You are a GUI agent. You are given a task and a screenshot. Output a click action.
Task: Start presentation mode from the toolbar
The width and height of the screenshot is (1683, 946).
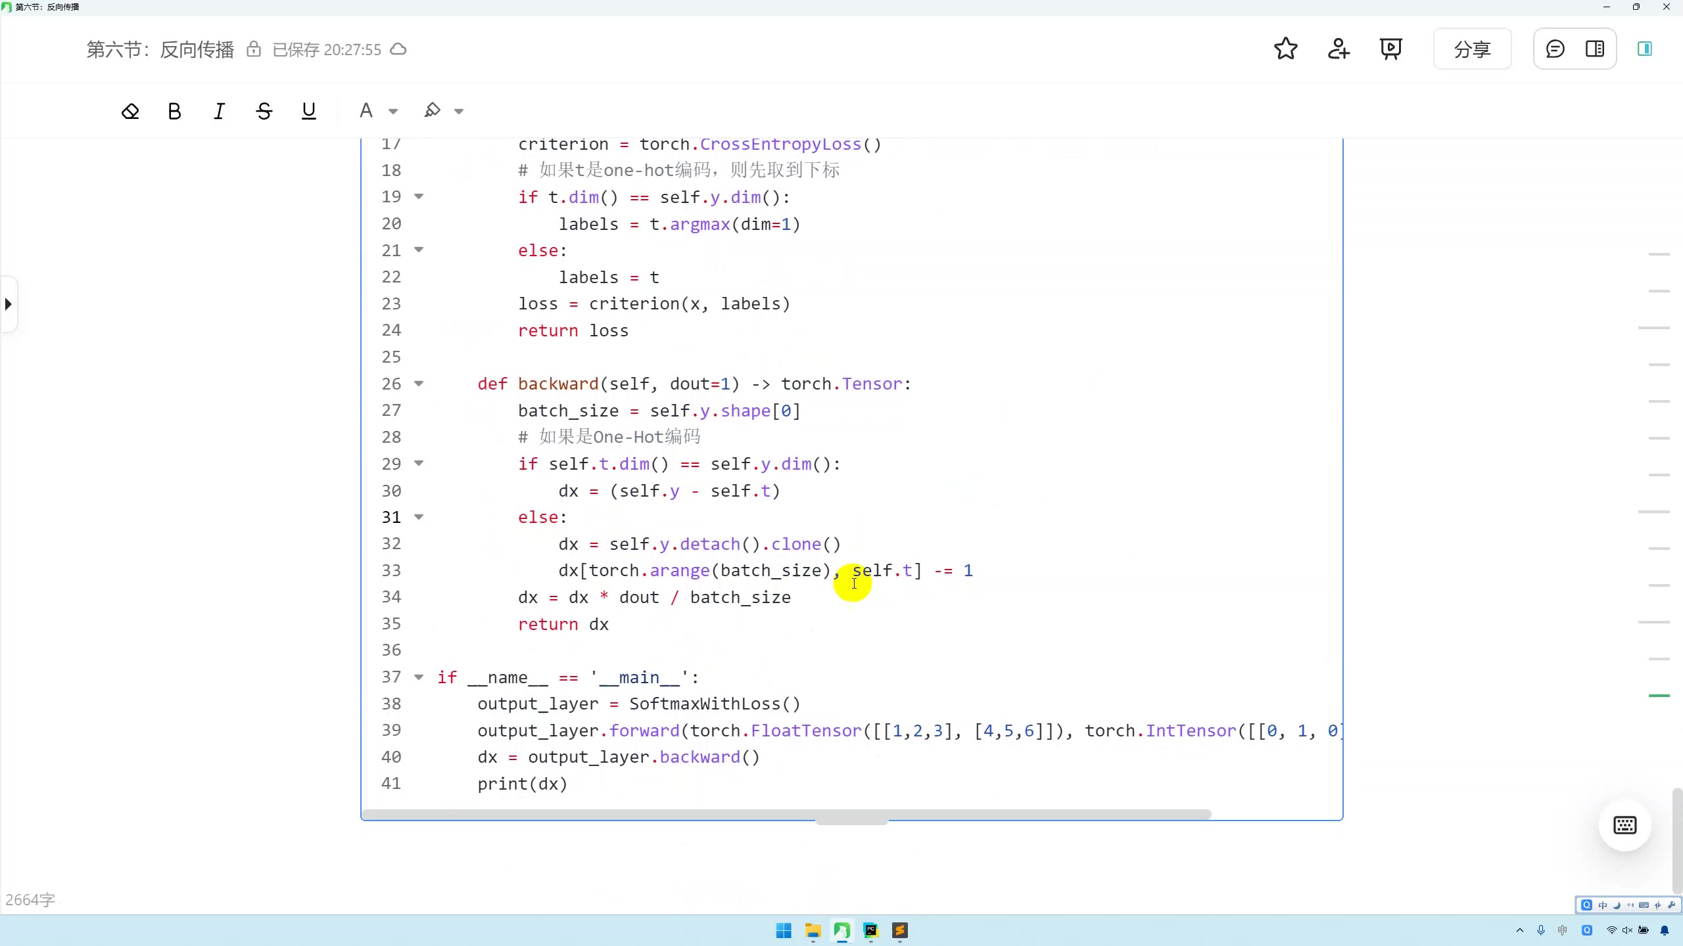[1391, 49]
